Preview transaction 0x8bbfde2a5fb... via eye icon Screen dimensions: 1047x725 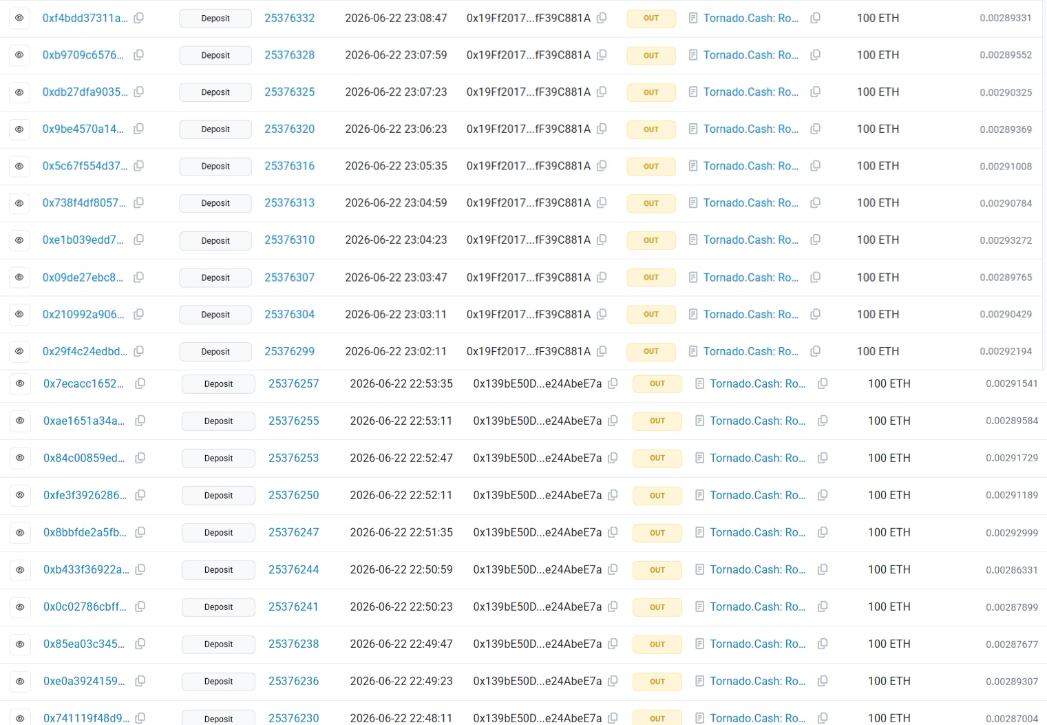20,532
